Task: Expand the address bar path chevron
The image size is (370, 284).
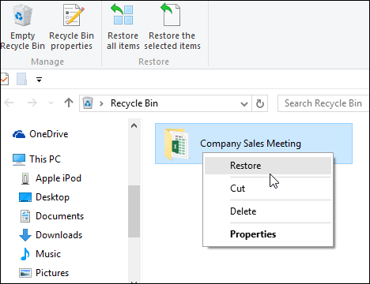Action: [101, 103]
